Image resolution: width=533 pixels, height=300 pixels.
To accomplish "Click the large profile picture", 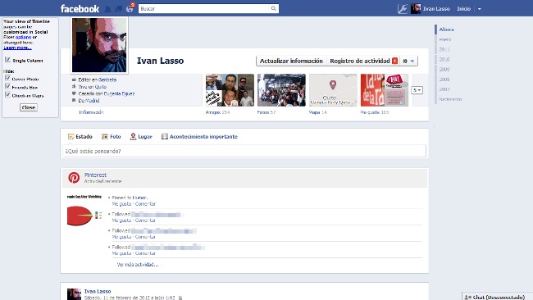I will [x=99, y=45].
